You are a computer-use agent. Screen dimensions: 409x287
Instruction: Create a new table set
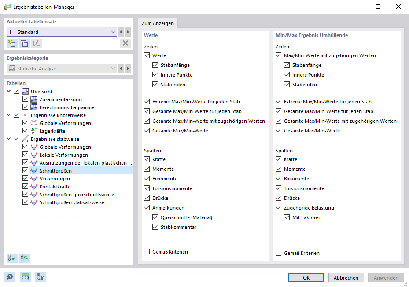click(12, 43)
